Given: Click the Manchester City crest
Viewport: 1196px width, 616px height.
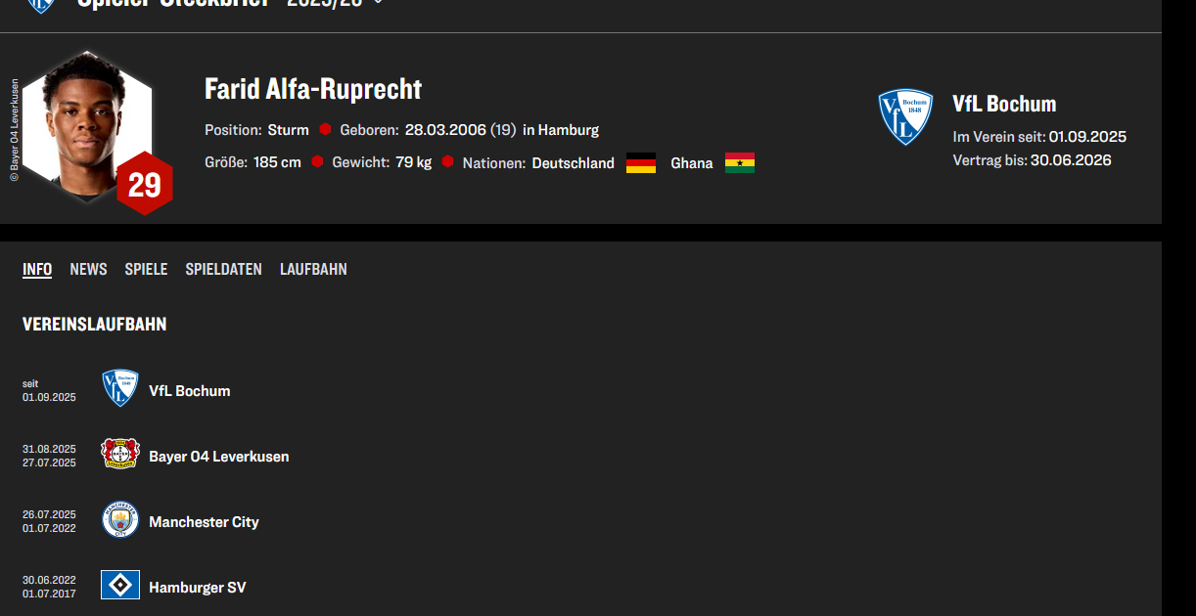Looking at the screenshot, I should [x=120, y=519].
